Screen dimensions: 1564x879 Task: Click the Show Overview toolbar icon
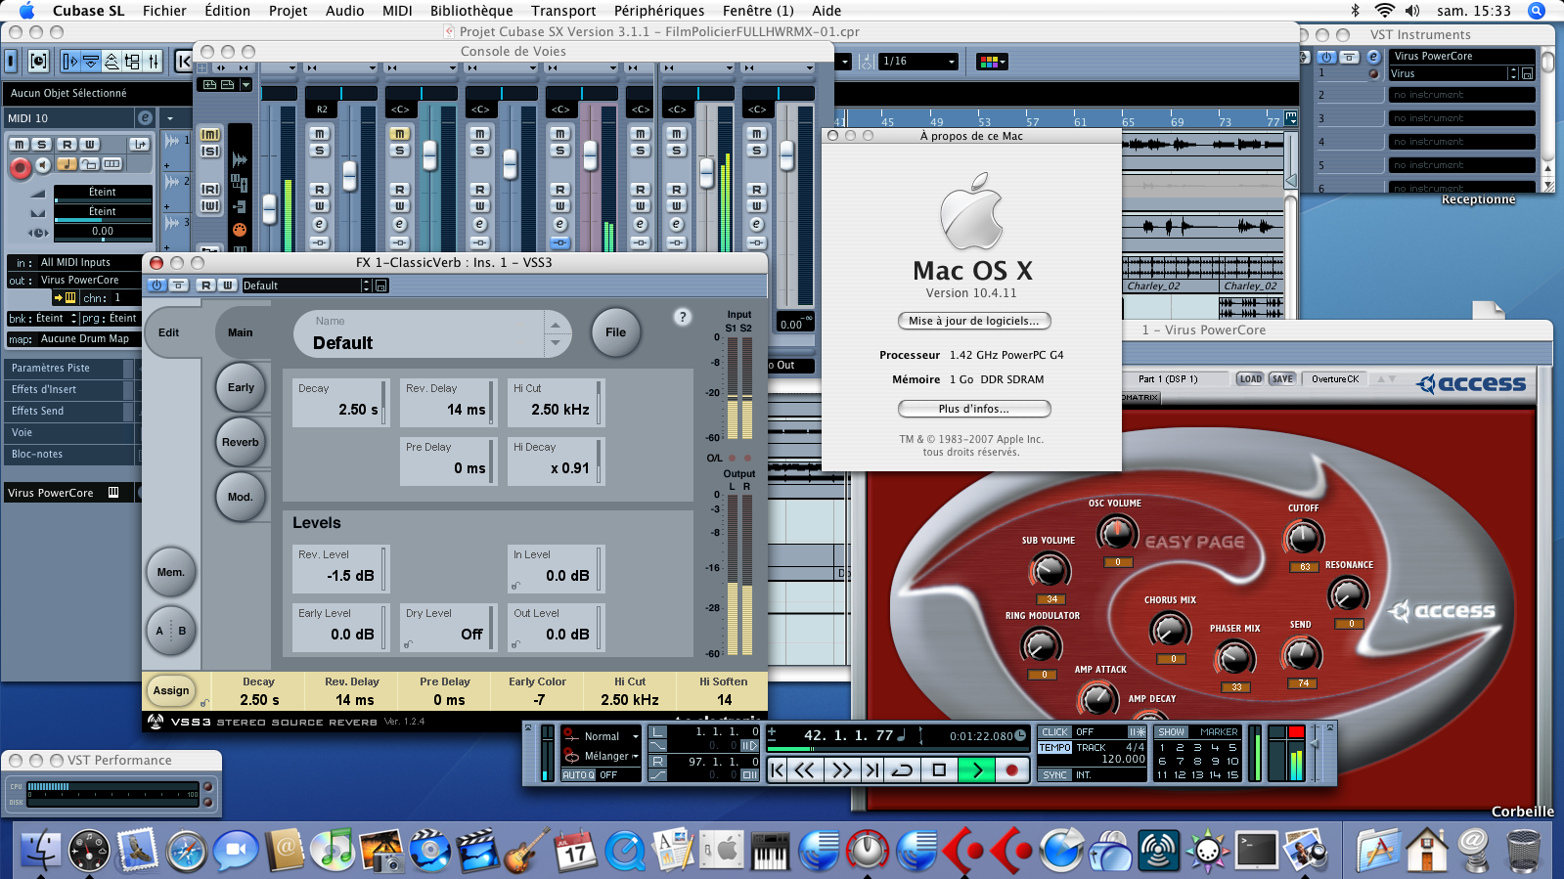pos(112,62)
